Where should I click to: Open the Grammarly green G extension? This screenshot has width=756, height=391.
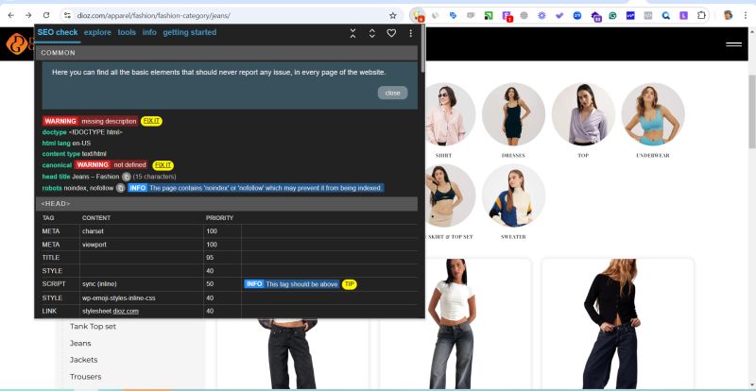coord(612,15)
